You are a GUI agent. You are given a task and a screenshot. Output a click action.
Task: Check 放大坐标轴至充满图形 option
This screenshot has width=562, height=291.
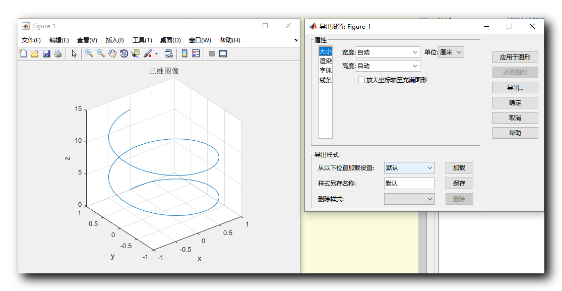click(361, 79)
